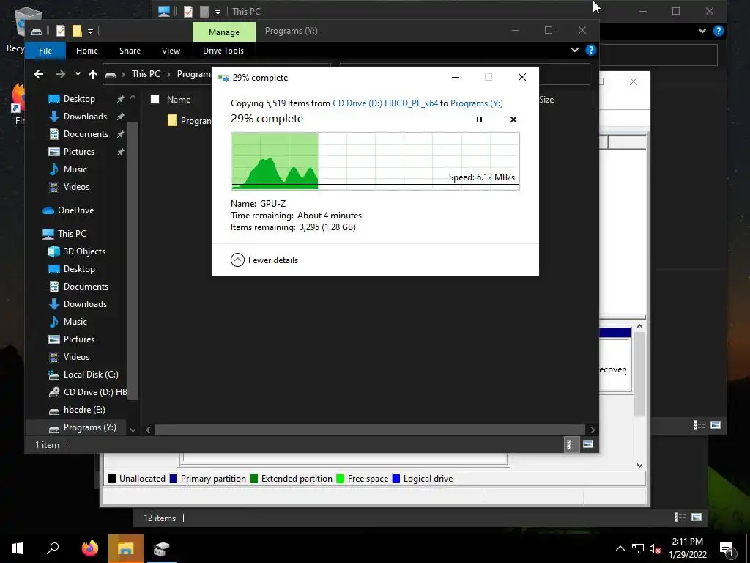Image resolution: width=750 pixels, height=563 pixels.
Task: Select the Manage contextual tab
Action: (224, 32)
